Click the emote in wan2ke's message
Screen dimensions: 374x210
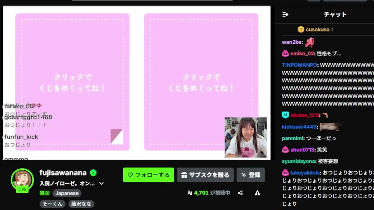pyautogui.click(x=309, y=42)
